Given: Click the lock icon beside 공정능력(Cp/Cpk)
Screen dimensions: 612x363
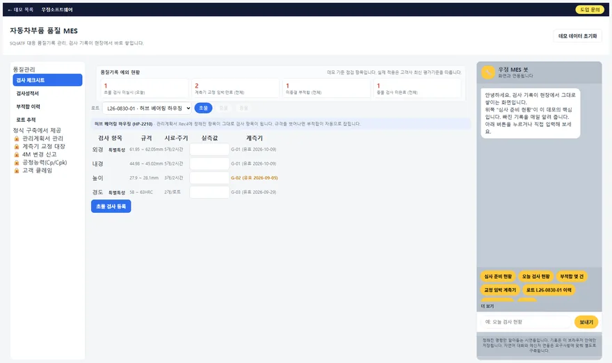Looking at the screenshot, I should (17, 162).
